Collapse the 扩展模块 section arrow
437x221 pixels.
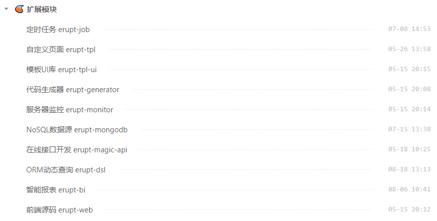coord(7,9)
